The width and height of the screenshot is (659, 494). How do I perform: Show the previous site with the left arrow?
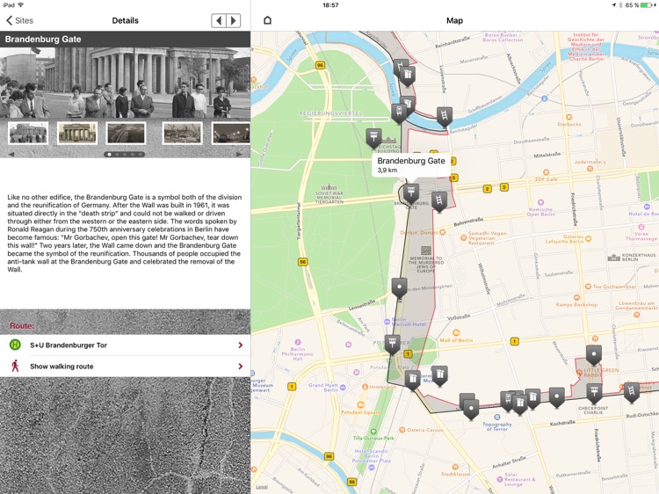click(x=219, y=20)
